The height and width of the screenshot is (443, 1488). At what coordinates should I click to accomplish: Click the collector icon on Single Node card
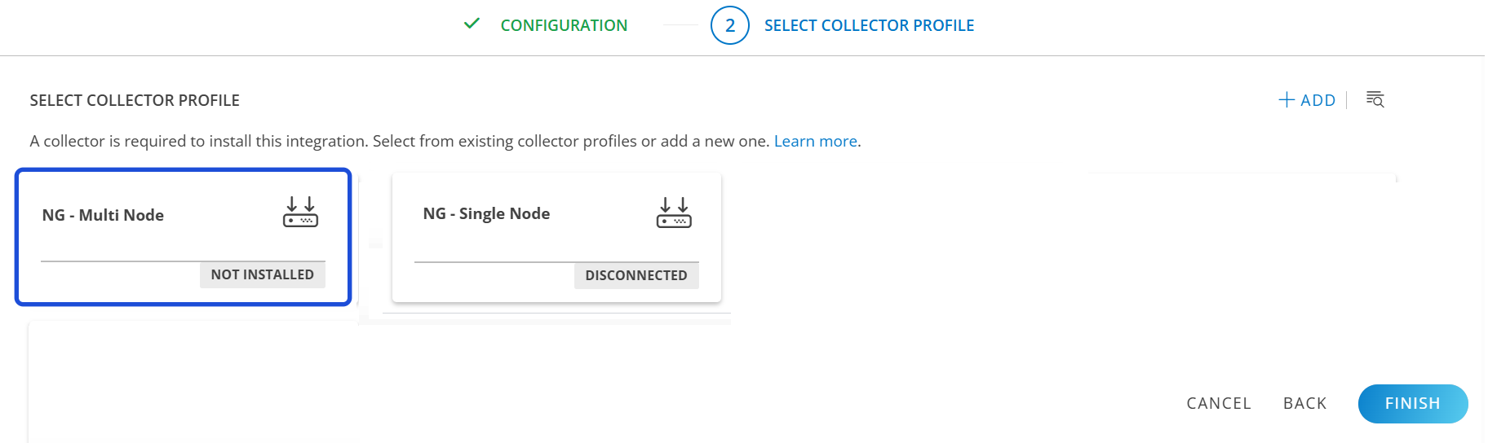pyautogui.click(x=674, y=213)
